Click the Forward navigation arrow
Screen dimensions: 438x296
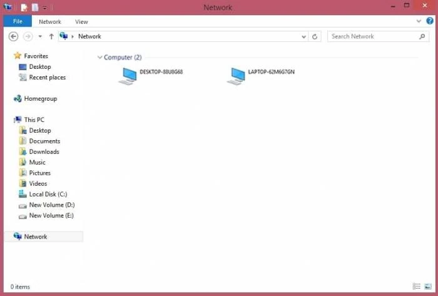point(28,36)
